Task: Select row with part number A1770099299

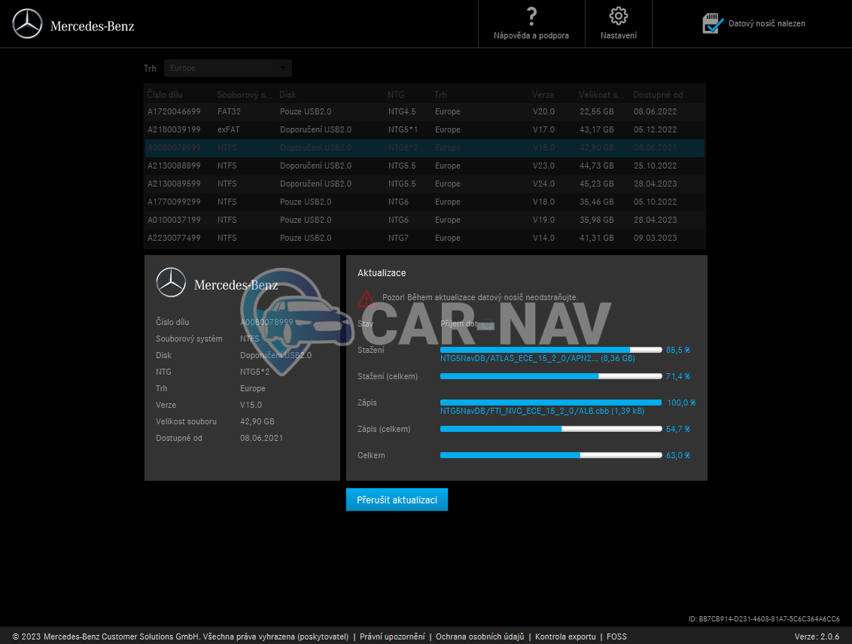Action: coord(425,202)
